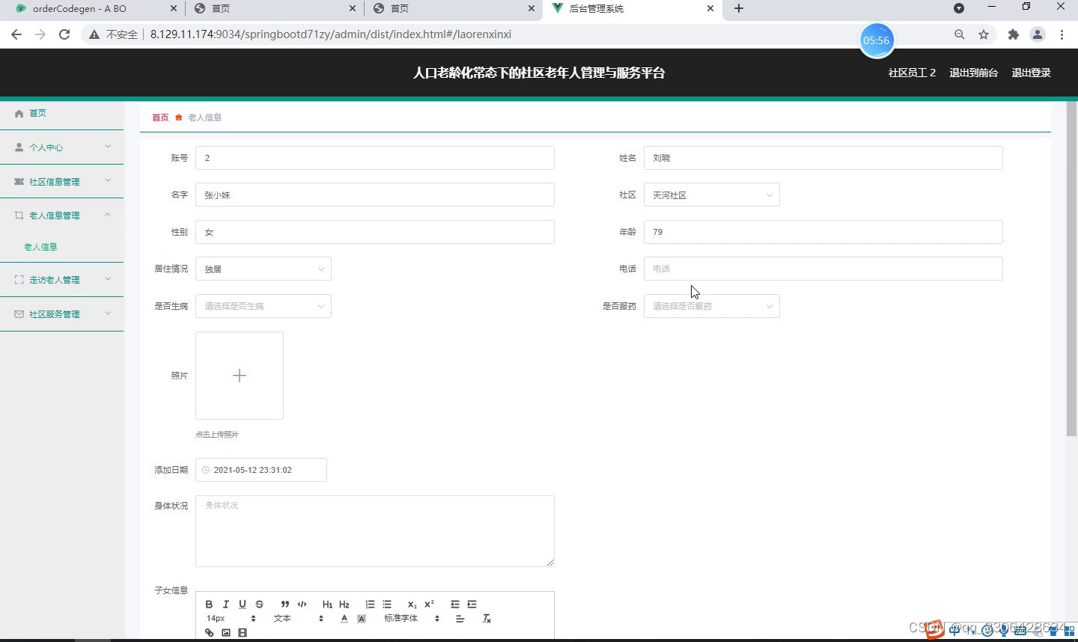The image size is (1078, 642).
Task: Open the 添加日期 date picker field
Action: tap(261, 470)
